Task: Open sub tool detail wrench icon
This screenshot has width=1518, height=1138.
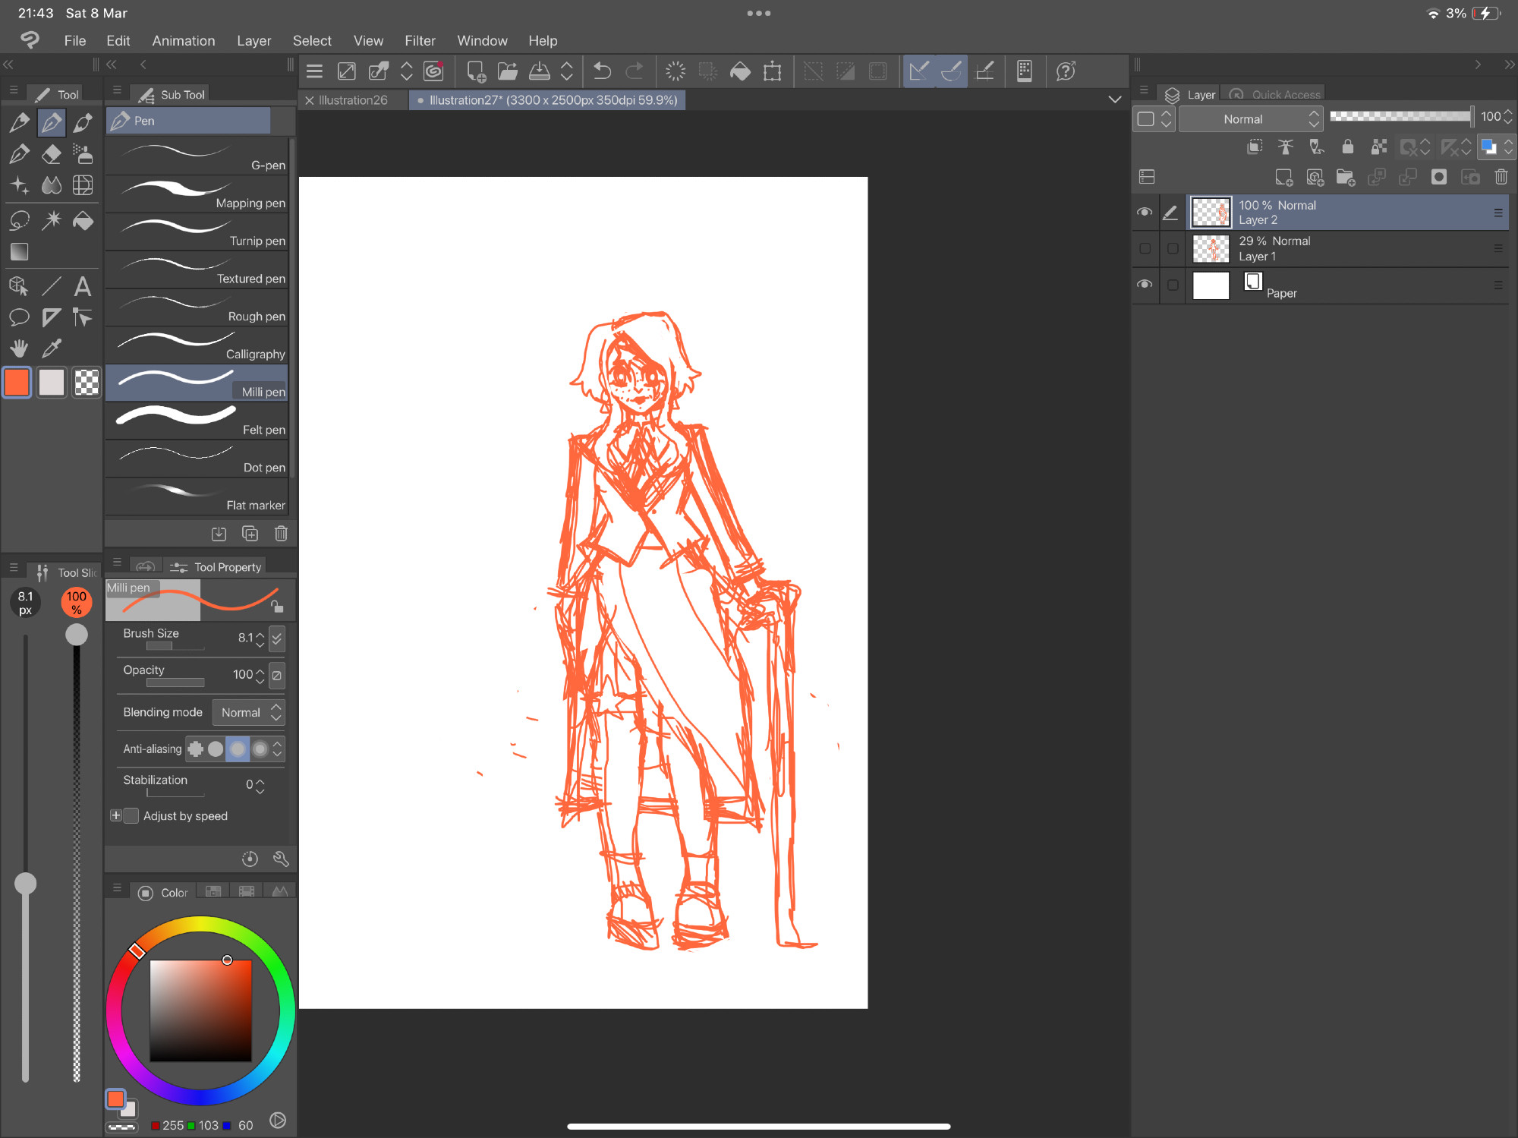Action: tap(281, 859)
